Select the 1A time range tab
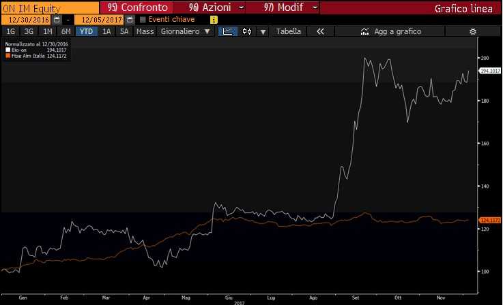The height and width of the screenshot is (305, 503). tap(106, 31)
